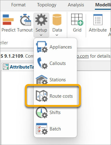Click the Data cylinder icon
111x145 pixels.
point(57,20)
